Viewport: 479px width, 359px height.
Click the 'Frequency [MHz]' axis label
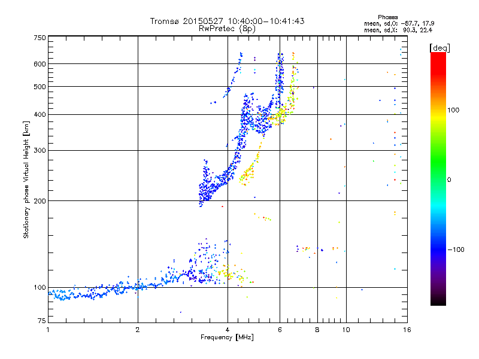tap(227, 337)
